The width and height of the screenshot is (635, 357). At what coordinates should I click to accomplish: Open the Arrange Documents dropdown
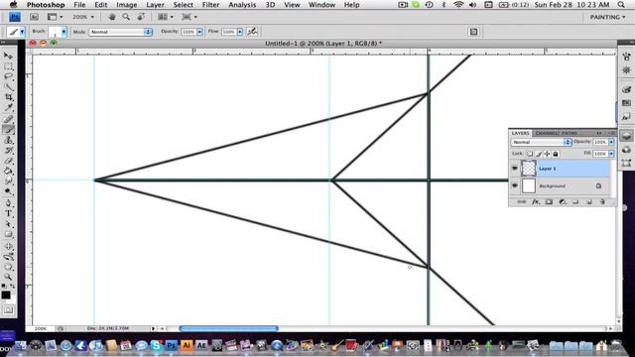point(166,17)
